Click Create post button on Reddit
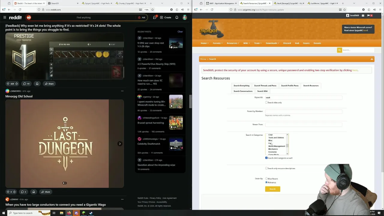Viewport: 384px width, 216px height. 166,17
